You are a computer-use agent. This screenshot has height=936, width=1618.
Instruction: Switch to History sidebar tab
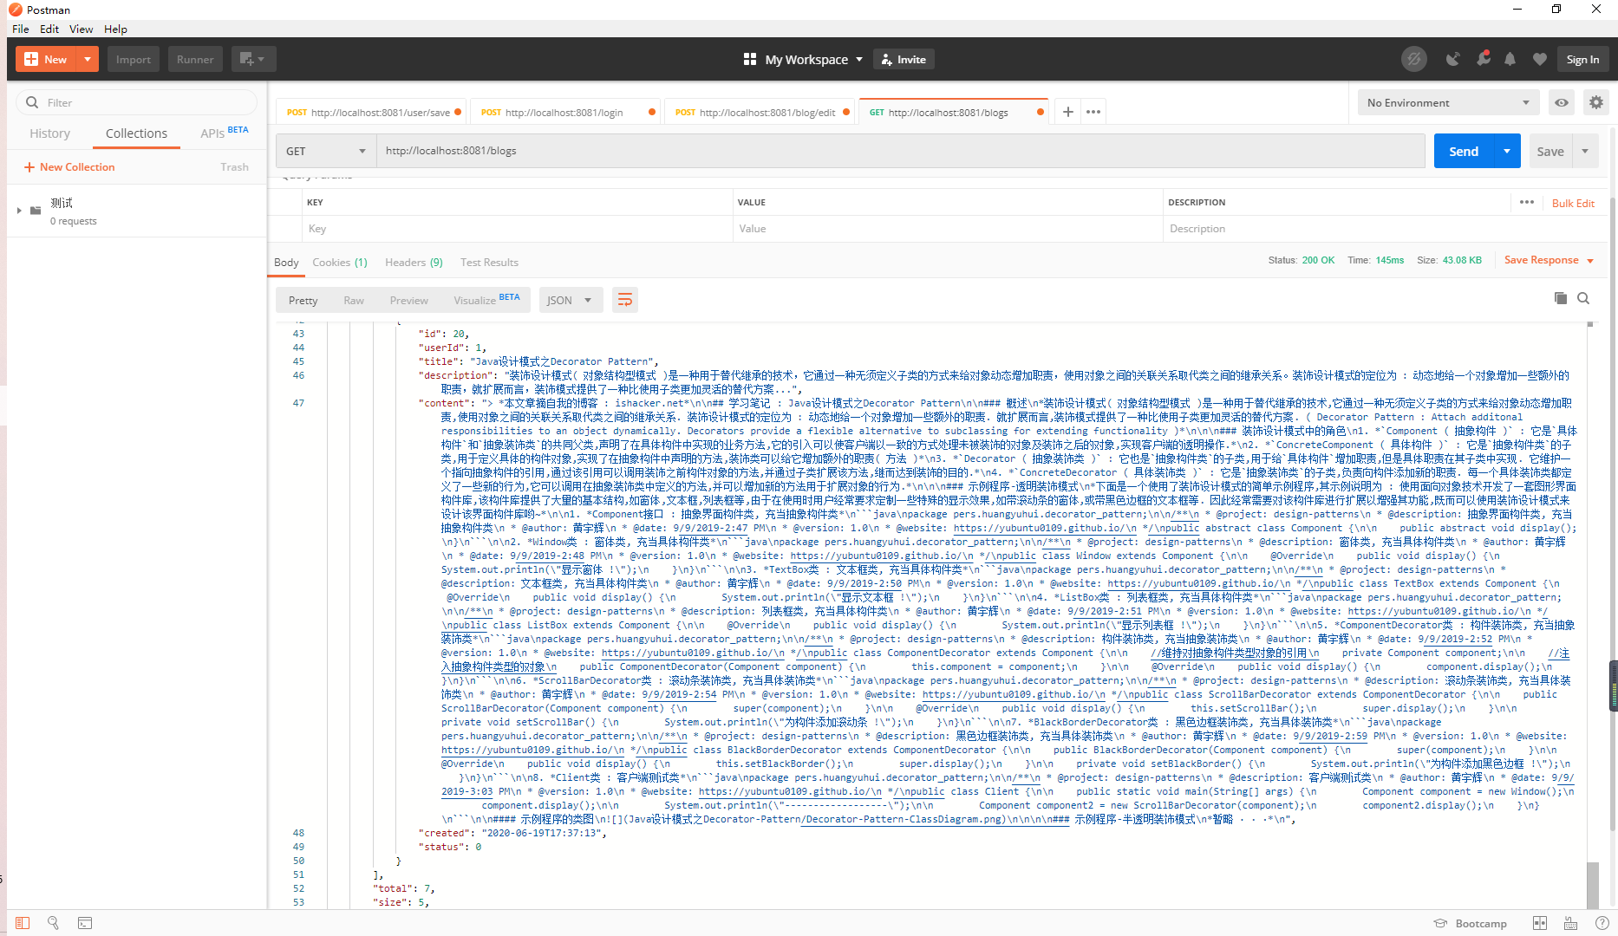pos(49,133)
